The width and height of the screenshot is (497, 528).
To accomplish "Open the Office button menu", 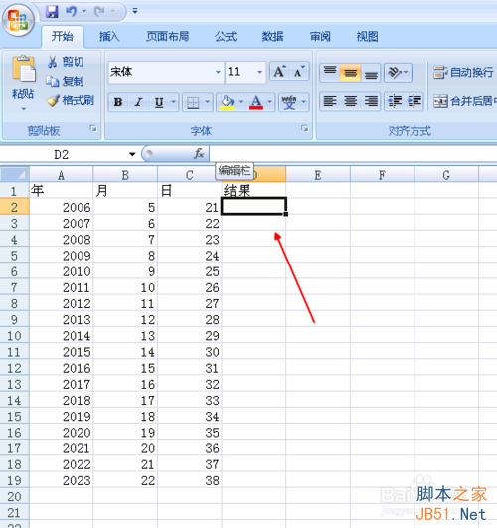I will click(18, 20).
